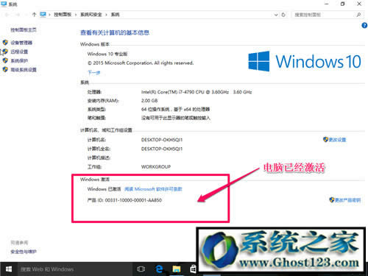This screenshot has height=276, width=368.
Task: Open Task View on the taskbar
Action: pyautogui.click(x=141, y=269)
